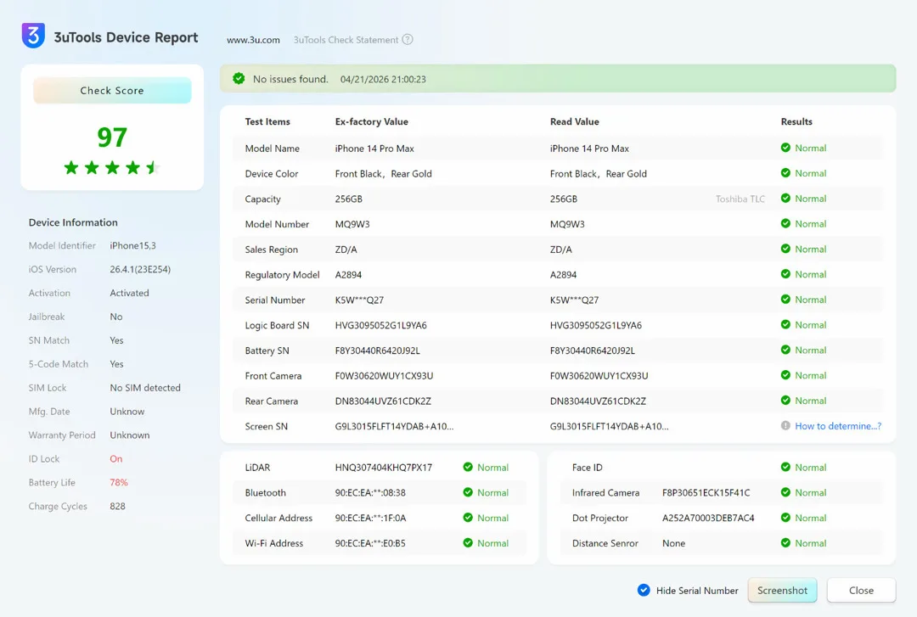This screenshot has width=917, height=617.
Task: Click the help icon beside 3uTools Check Statement
Action: (408, 40)
